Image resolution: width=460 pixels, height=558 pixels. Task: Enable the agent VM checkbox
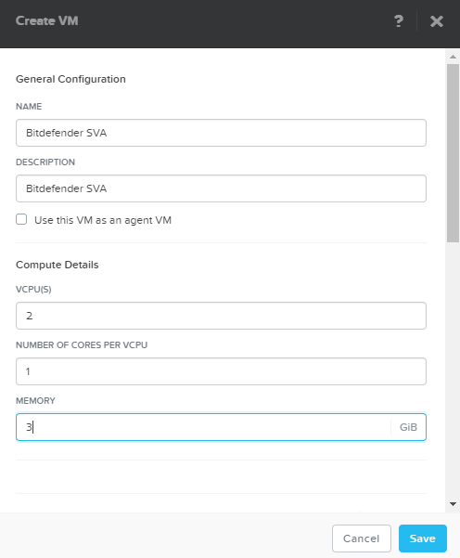[x=21, y=219]
